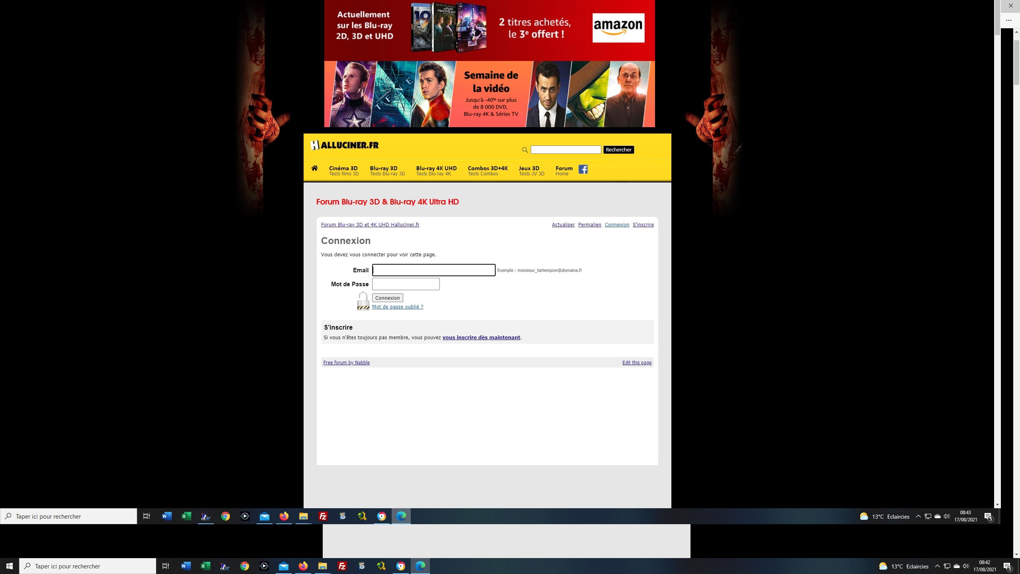Focus the Email input field
Image resolution: width=1020 pixels, height=574 pixels.
coord(433,270)
